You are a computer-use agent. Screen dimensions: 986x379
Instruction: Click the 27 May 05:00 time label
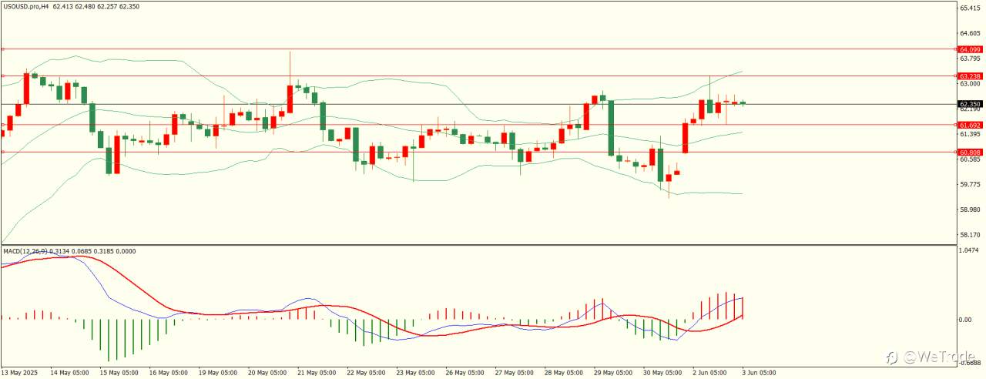(513, 373)
